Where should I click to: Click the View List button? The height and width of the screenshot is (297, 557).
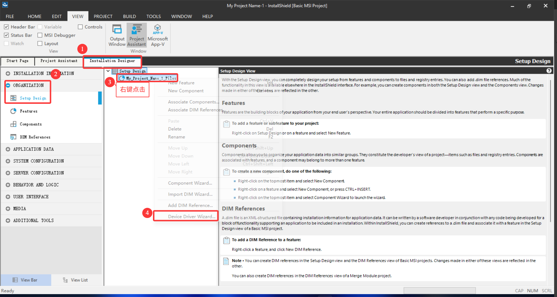pyautogui.click(x=76, y=280)
